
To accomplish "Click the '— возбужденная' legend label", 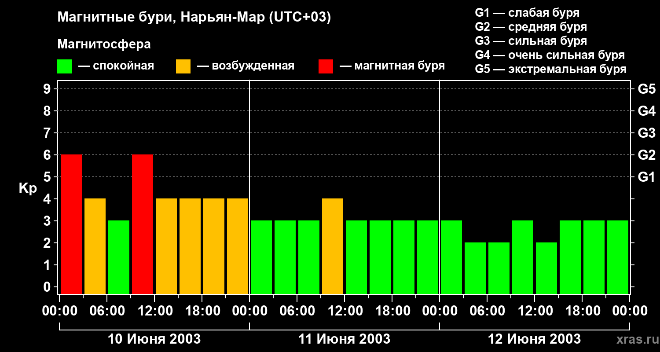I will pyautogui.click(x=246, y=66).
